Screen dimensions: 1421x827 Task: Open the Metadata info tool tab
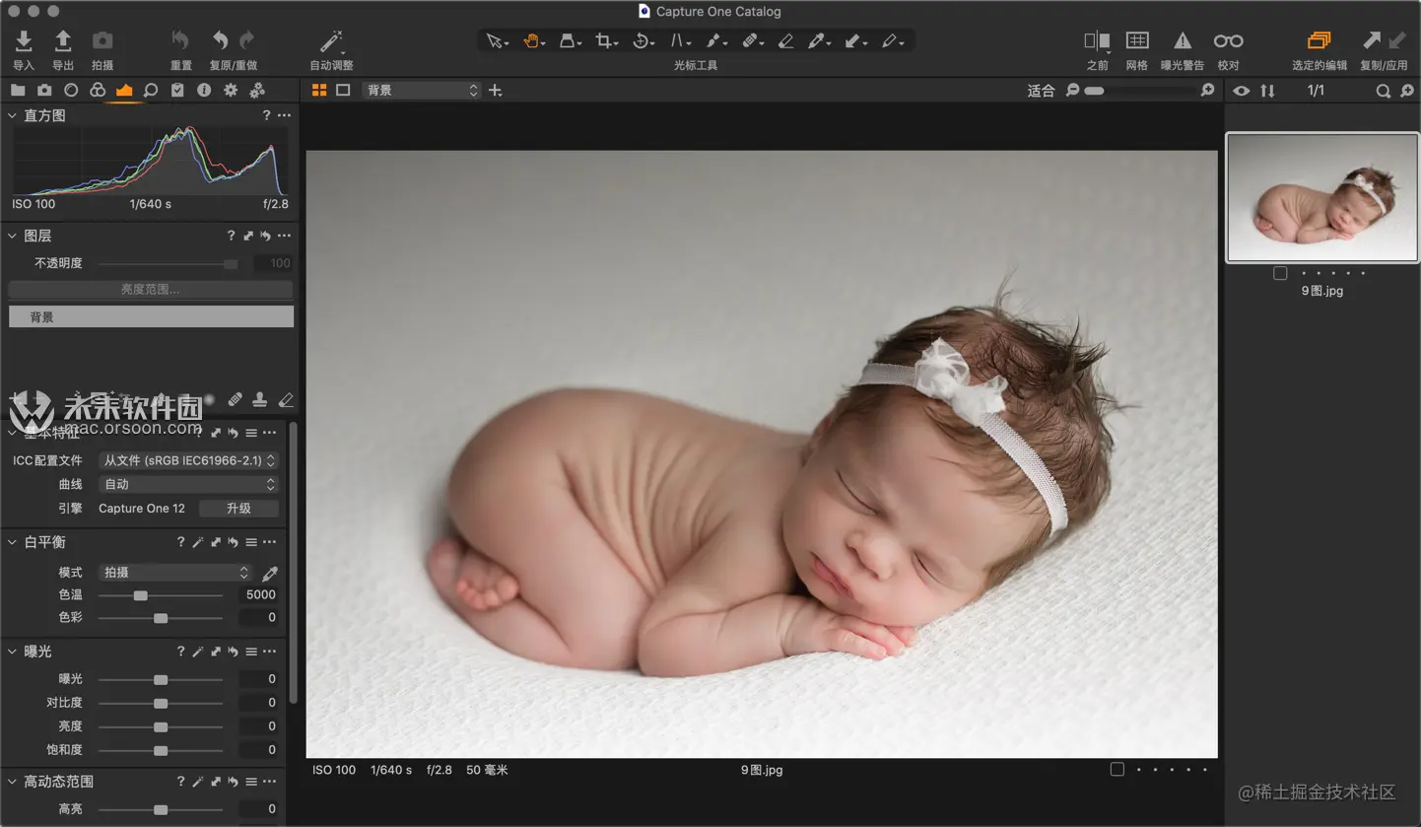(204, 90)
